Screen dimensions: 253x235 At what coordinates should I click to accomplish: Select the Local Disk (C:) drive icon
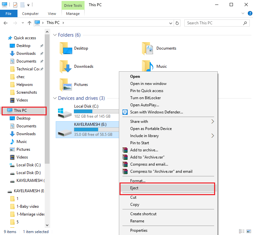pos(65,113)
